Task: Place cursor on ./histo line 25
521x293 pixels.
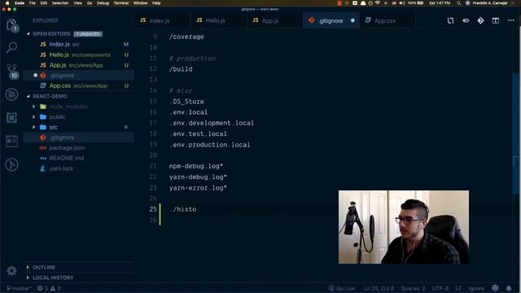Action: (183, 209)
